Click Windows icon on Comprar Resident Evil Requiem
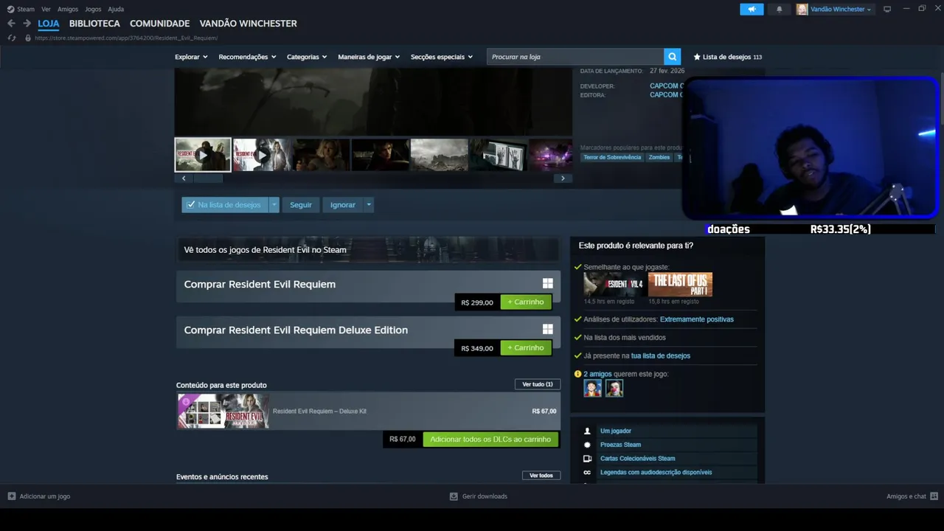 (x=548, y=283)
